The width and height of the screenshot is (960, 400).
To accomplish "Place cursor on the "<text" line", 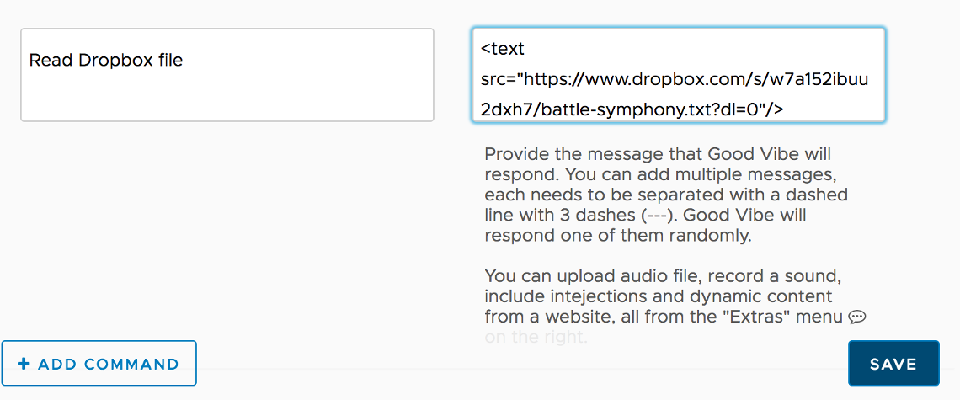I will [503, 49].
